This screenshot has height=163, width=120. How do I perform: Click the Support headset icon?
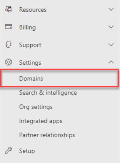click(x=9, y=44)
